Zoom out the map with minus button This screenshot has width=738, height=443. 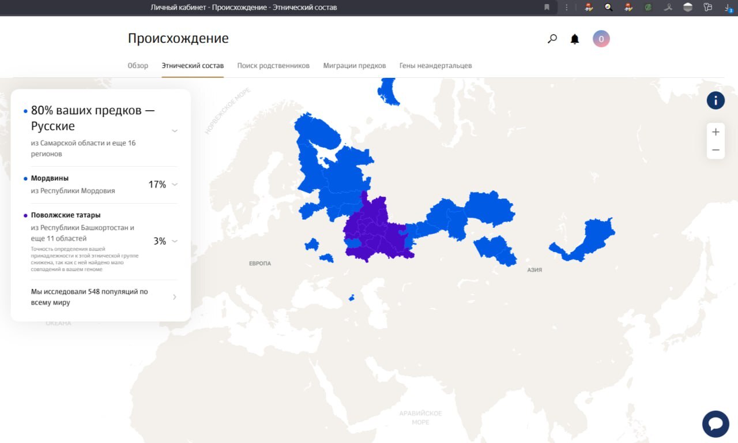pos(716,150)
